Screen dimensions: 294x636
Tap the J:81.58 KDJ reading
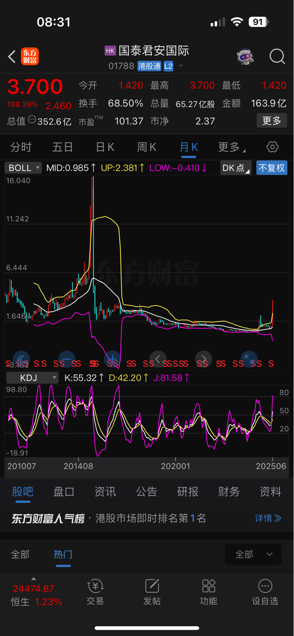pos(171,378)
